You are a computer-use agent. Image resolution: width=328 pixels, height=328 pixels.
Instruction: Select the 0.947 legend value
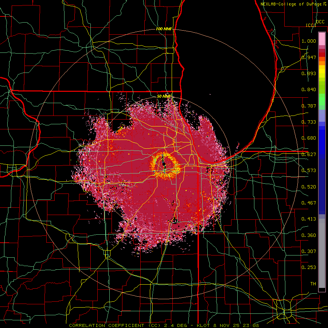click(x=309, y=57)
